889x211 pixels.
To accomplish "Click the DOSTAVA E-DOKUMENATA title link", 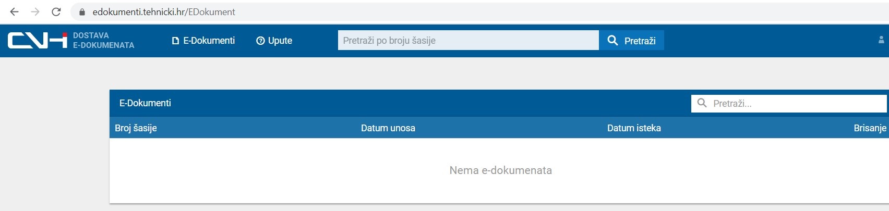I will [103, 40].
